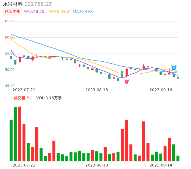Click the 45.00 price axis label
191x169 pixels.
click(10, 86)
